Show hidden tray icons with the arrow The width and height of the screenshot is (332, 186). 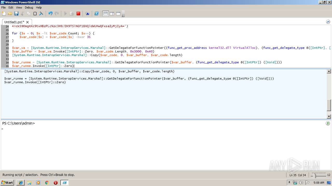[289, 183]
